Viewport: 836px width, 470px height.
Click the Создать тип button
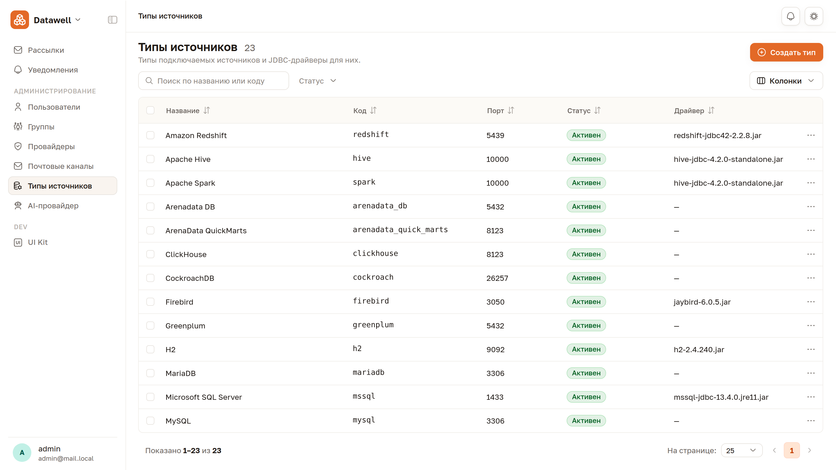[786, 52]
